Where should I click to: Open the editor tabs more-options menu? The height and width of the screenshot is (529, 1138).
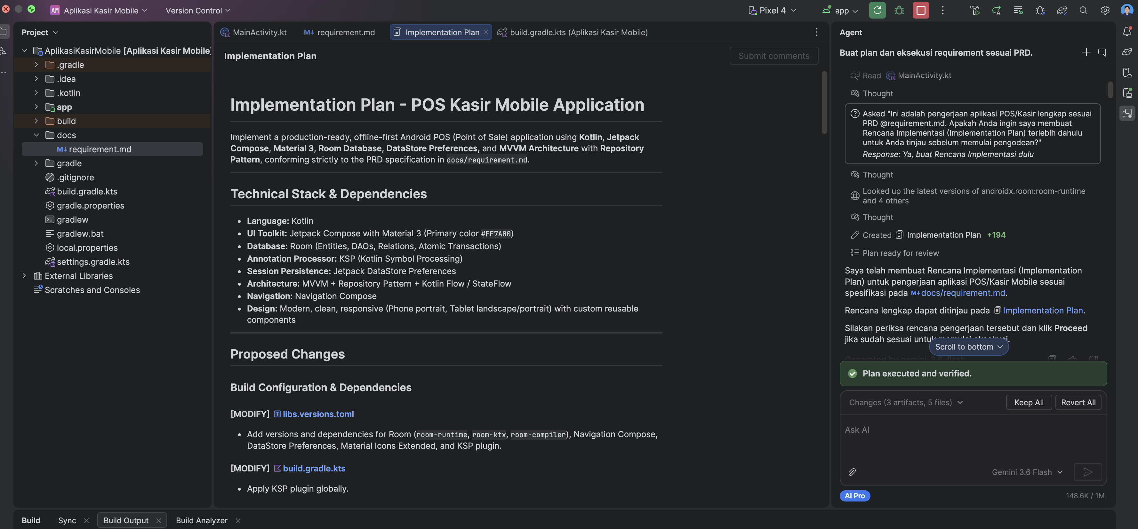point(816,32)
